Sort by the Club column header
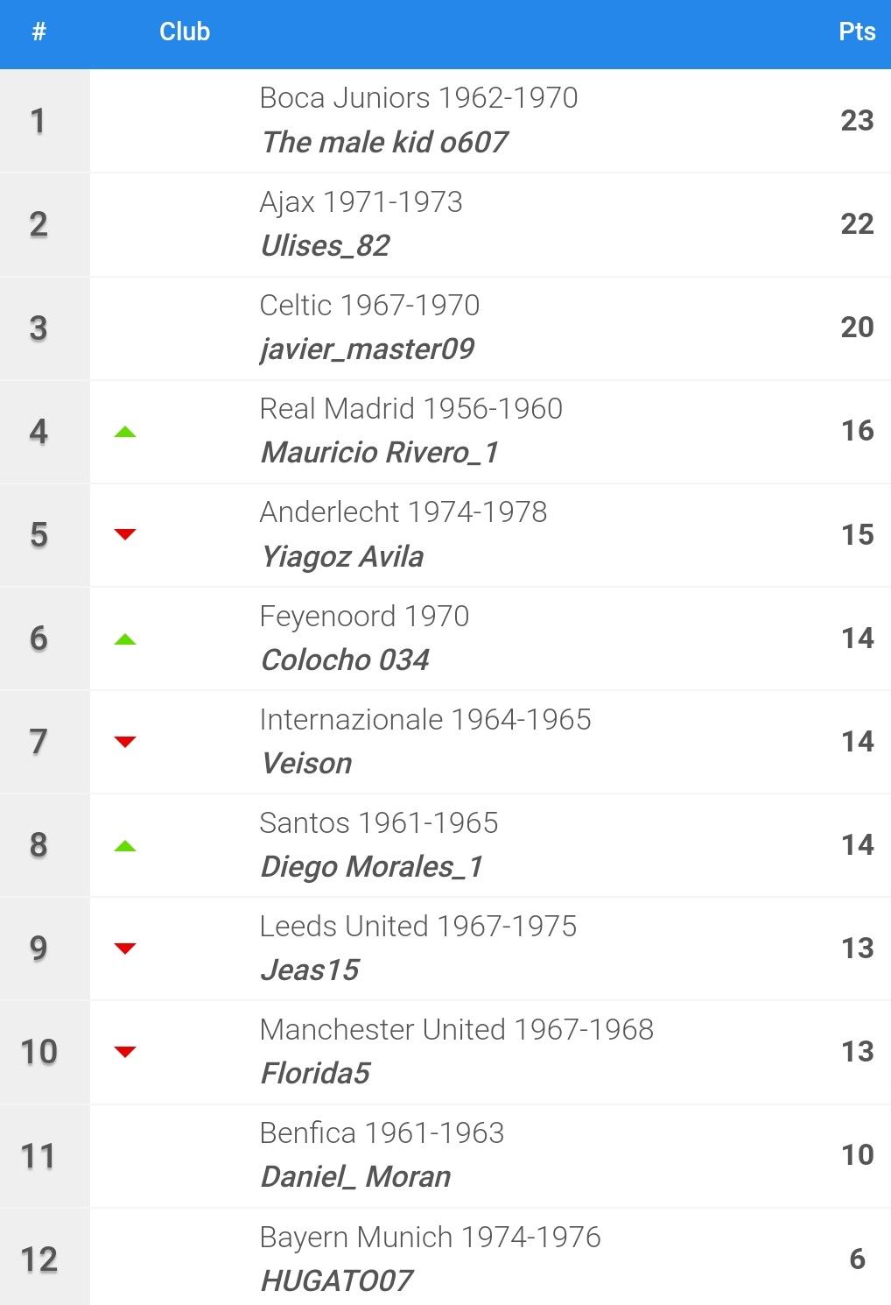 (185, 32)
